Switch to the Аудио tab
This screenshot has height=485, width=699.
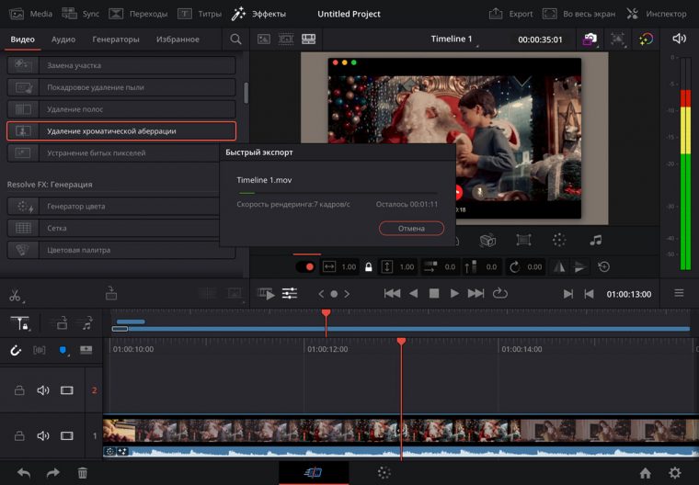coord(63,39)
